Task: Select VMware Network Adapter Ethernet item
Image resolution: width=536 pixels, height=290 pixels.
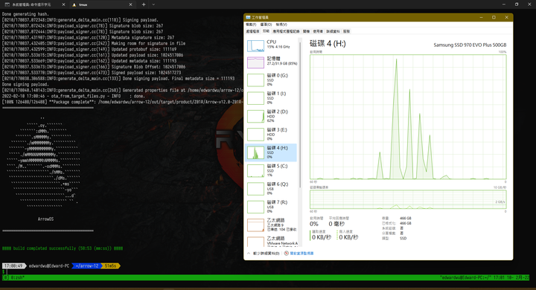Action: click(271, 241)
